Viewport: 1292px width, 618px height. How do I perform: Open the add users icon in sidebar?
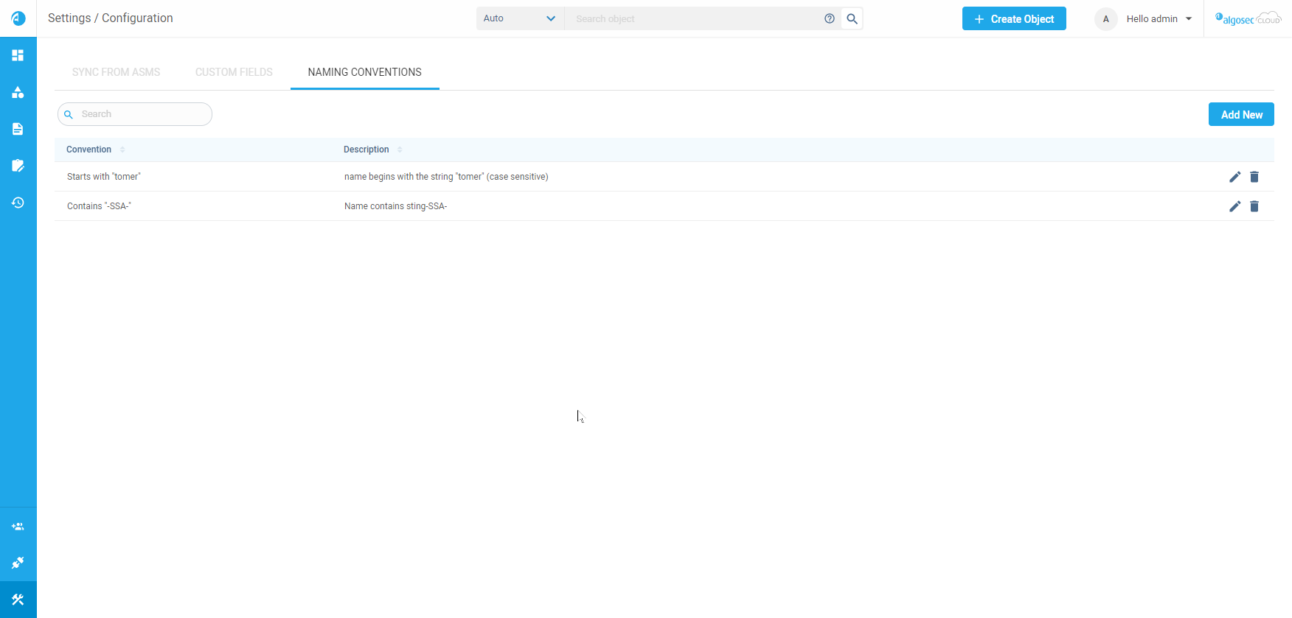point(18,527)
